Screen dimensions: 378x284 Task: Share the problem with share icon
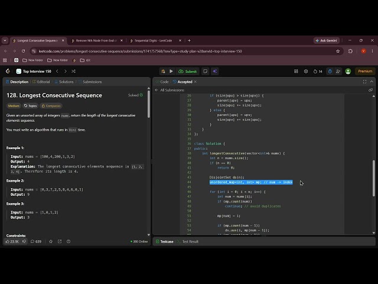(60, 241)
